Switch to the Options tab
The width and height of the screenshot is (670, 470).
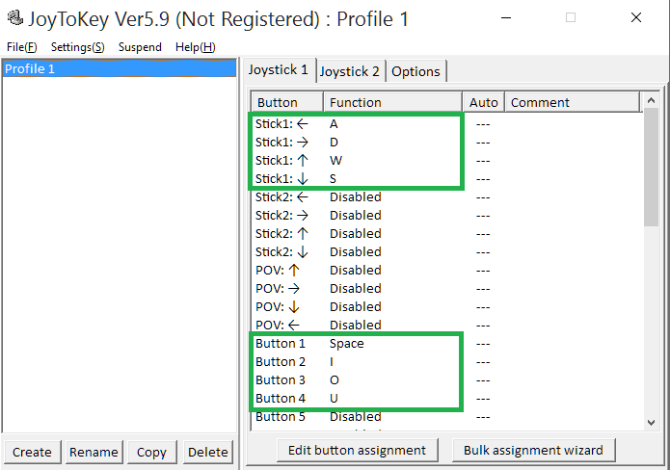415,71
